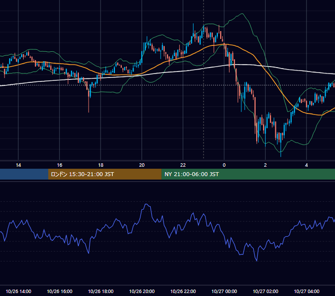
Task: Select the 10/26 18:00 date label
Action: [x=100, y=291]
